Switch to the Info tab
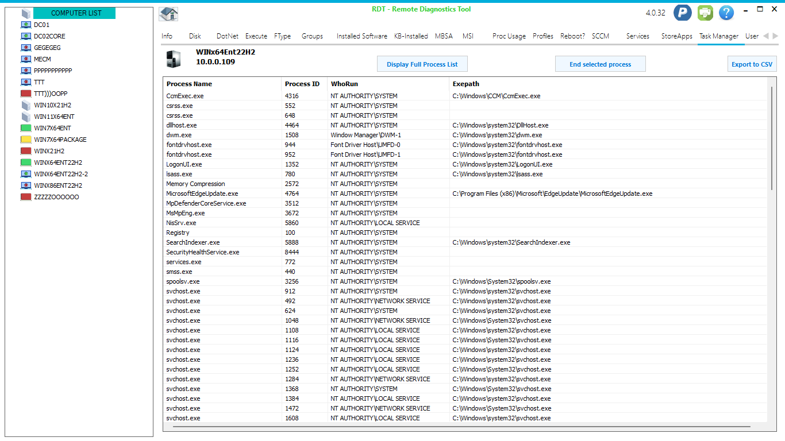The image size is (785, 441). (x=167, y=36)
